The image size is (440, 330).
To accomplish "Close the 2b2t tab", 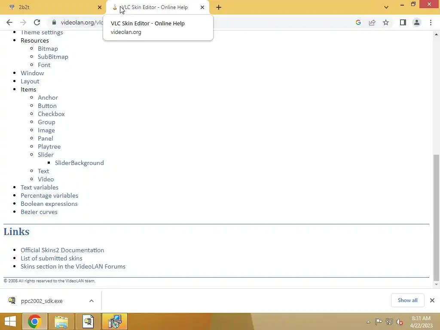I will pos(100,7).
